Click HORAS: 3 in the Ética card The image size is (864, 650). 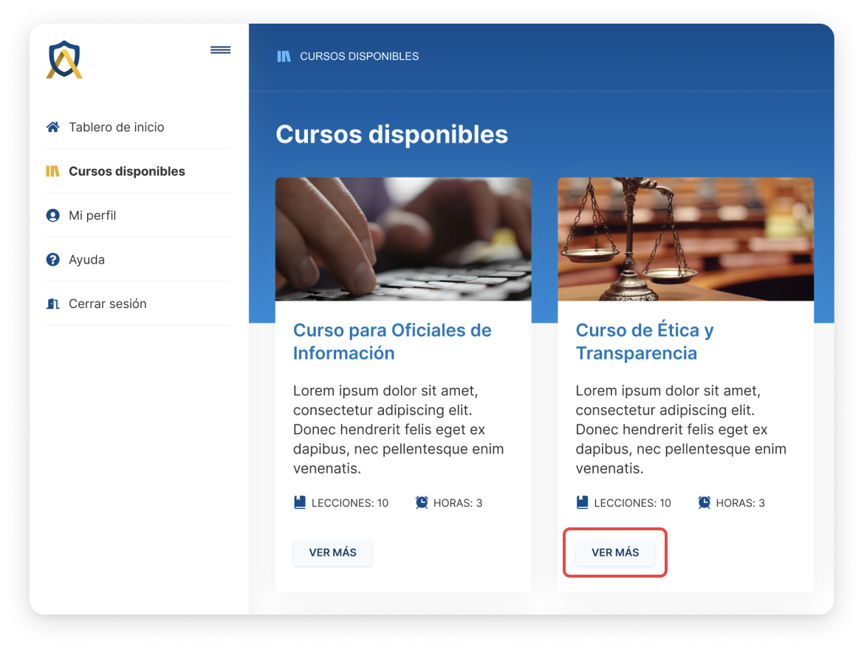tap(741, 503)
